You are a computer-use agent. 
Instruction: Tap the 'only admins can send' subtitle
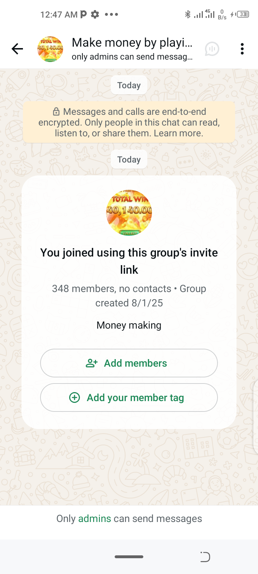132,57
